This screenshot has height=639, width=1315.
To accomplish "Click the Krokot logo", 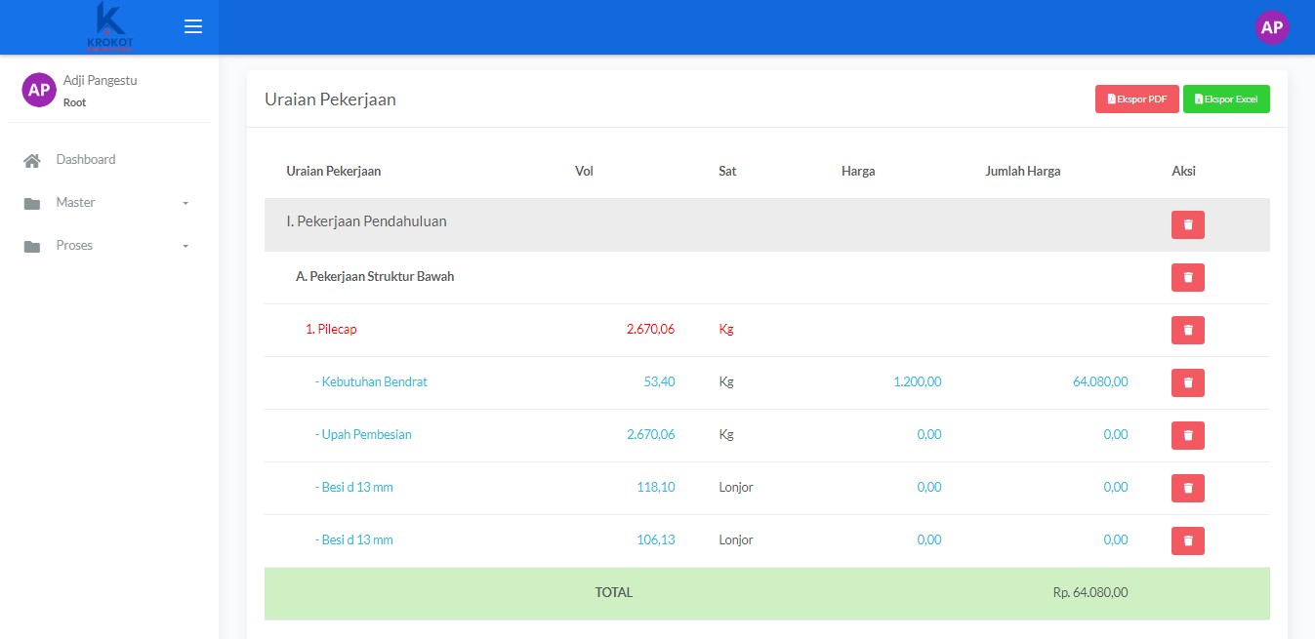I will (109, 26).
